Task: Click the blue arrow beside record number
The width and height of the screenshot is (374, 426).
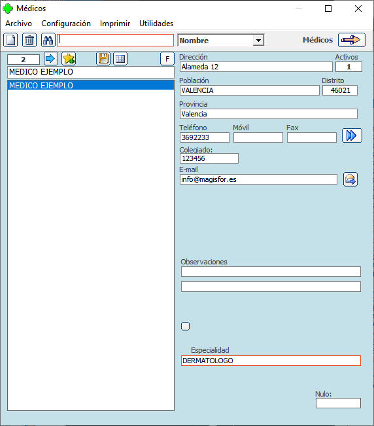Action: (51, 59)
